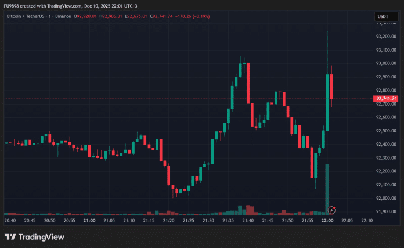
Task: Click the lightning bolt event icon
Action: click(331, 209)
